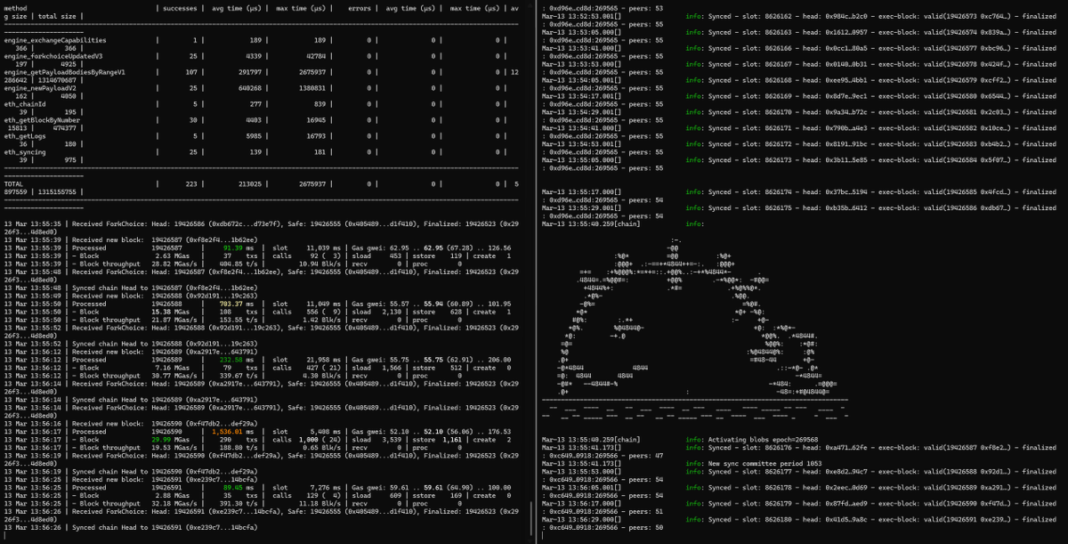Click the "method" column header
The width and height of the screenshot is (1068, 544).
15,9
